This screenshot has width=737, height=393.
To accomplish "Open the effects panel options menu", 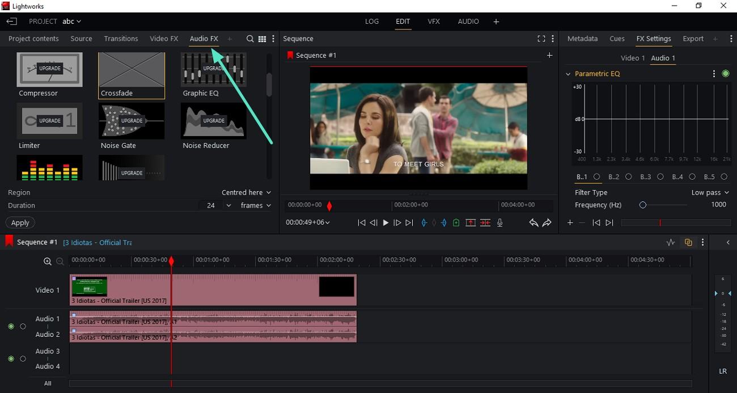I will (273, 39).
